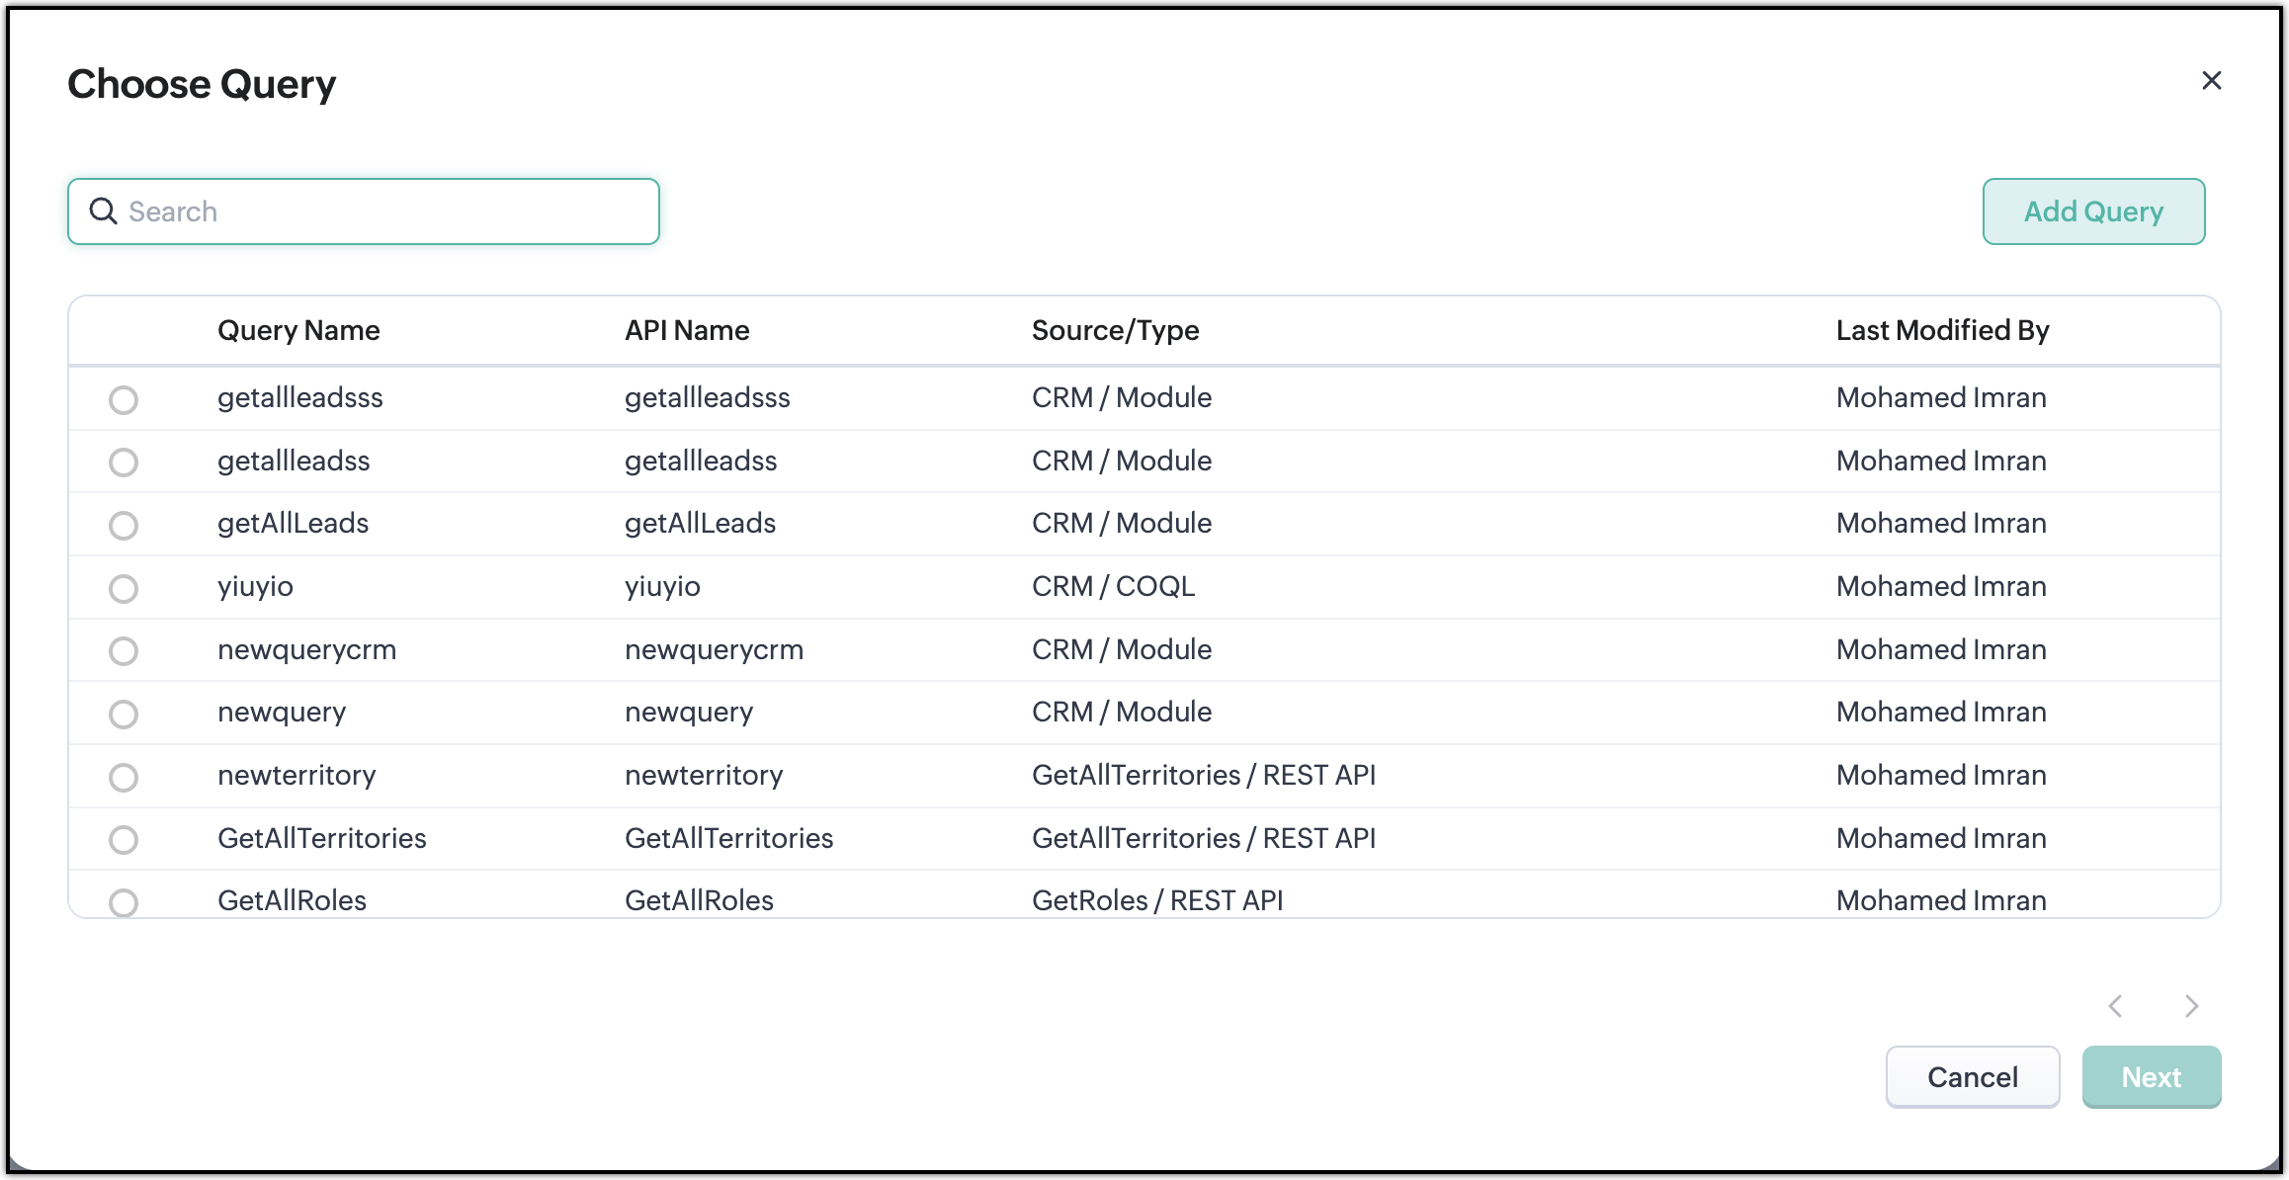Go to next page arrow

click(2191, 1006)
